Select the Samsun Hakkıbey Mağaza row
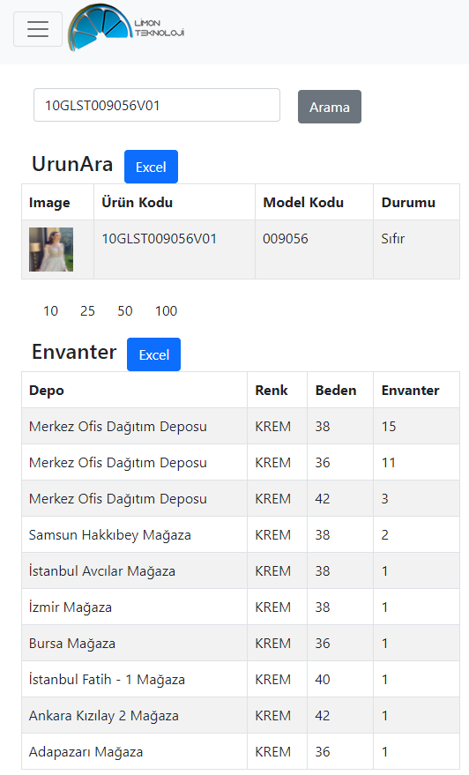 (241, 535)
